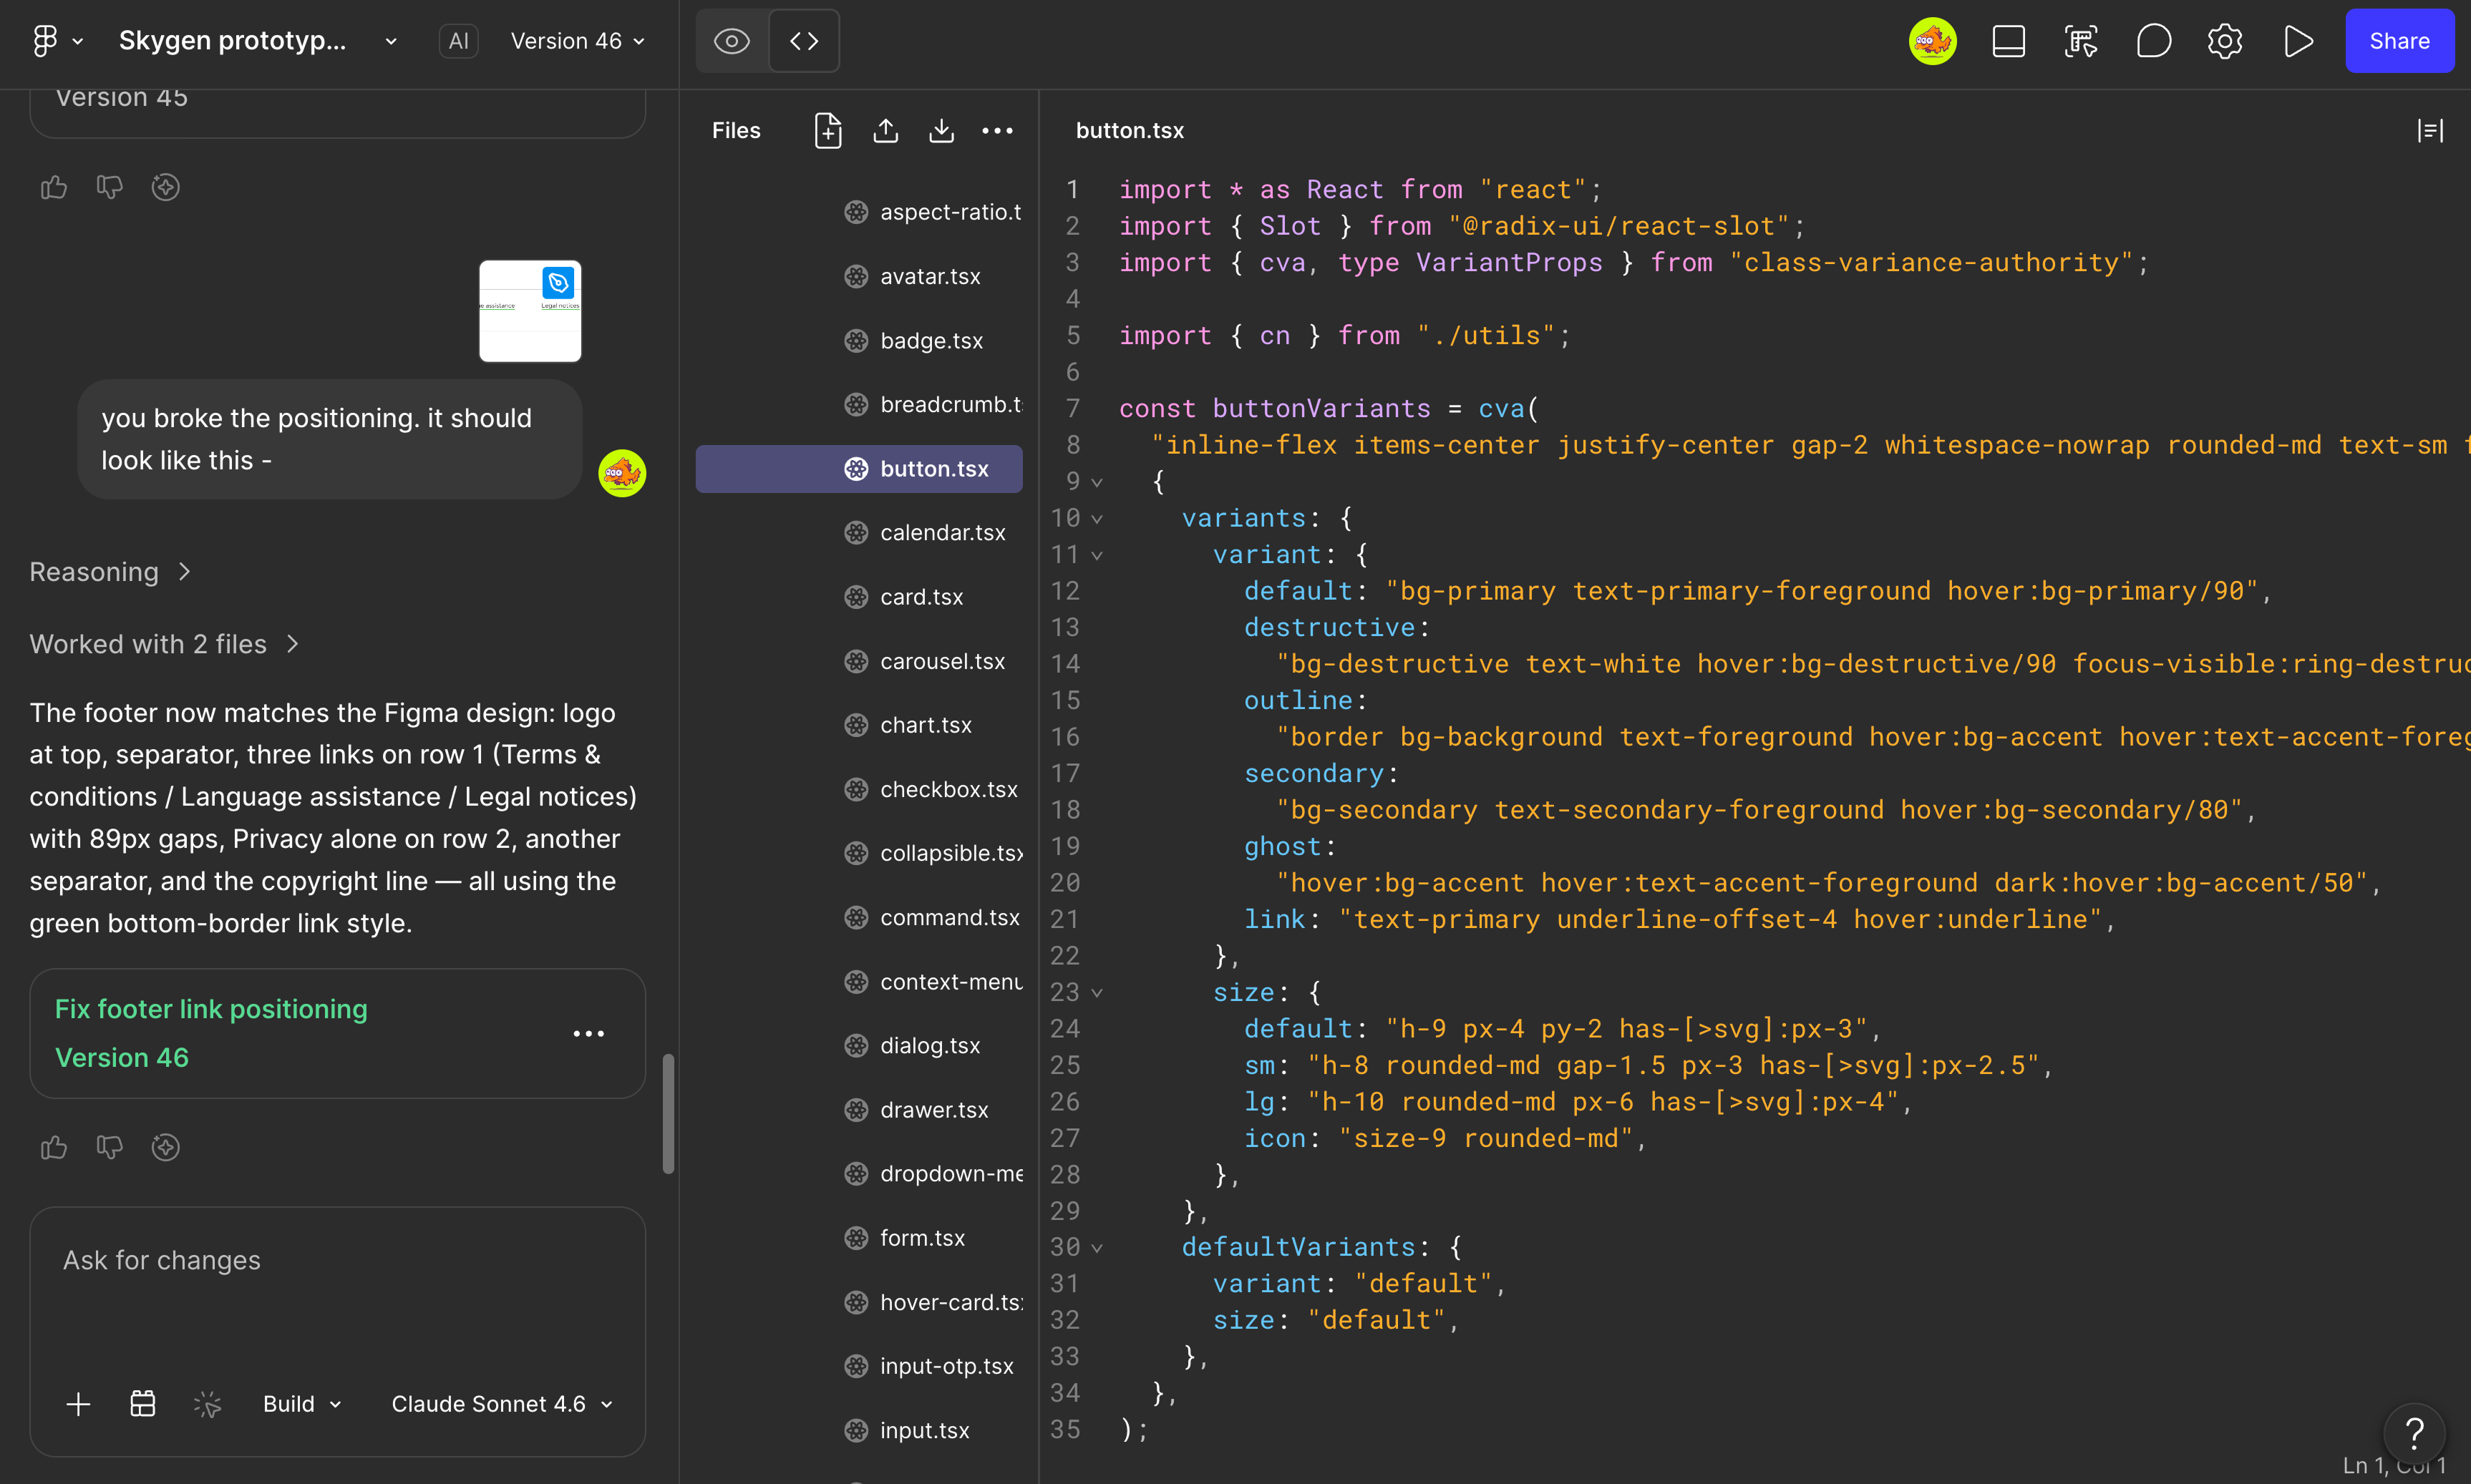Click the download files icon
This screenshot has height=1484, width=2471.
[x=941, y=131]
